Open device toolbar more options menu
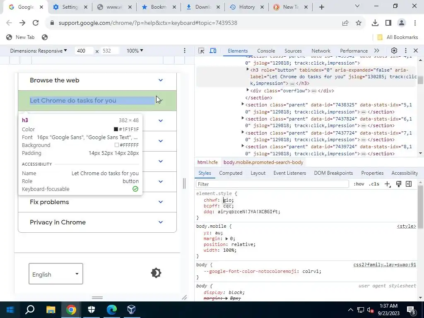This screenshot has height=318, width=424. (185, 51)
